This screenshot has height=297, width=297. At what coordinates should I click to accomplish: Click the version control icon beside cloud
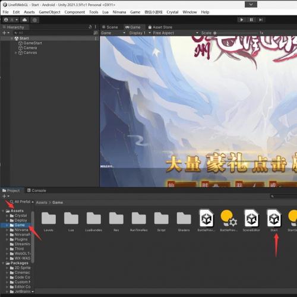click(34, 20)
